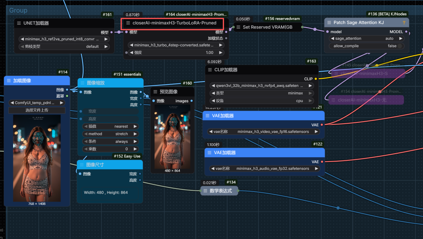Open the 加载图像 node menu icon
Screen dimensions: 423x239
[x=9, y=81]
